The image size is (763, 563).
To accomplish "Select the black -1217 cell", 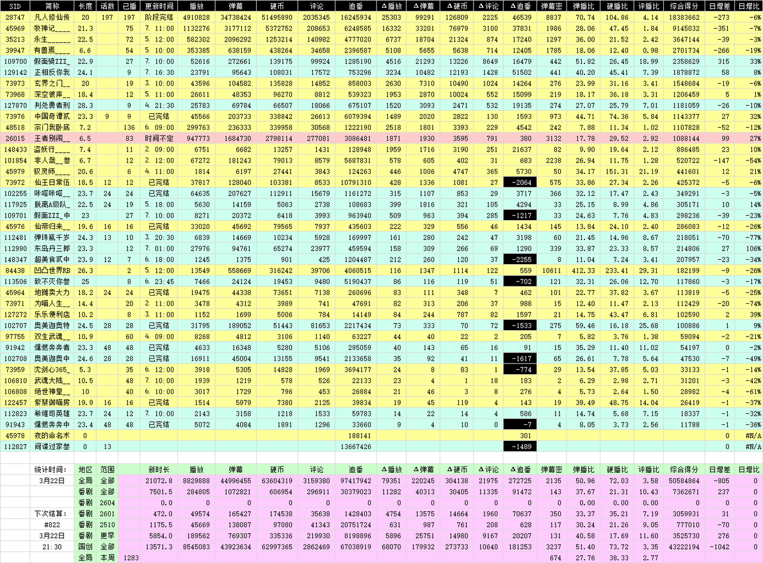I will [x=520, y=216].
